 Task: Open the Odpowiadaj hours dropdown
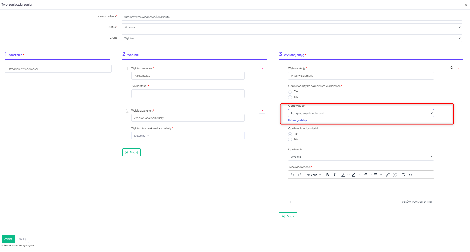[361, 113]
